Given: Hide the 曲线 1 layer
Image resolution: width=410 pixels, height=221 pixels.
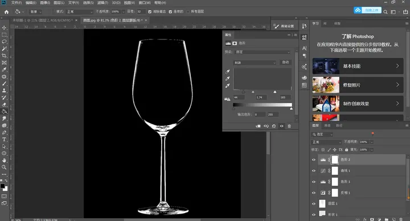Looking at the screenshot, I should [314, 171].
